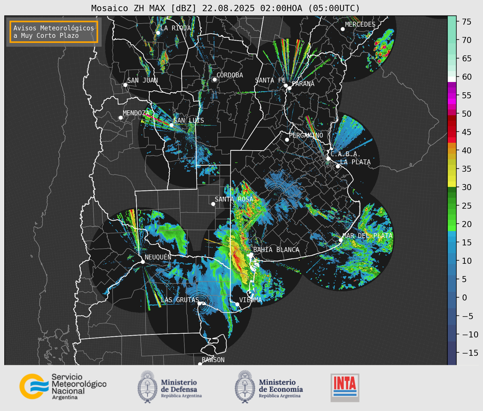The height and width of the screenshot is (411, 483).
Task: Click the MAR DEL PLATA map label
Action: click(367, 236)
